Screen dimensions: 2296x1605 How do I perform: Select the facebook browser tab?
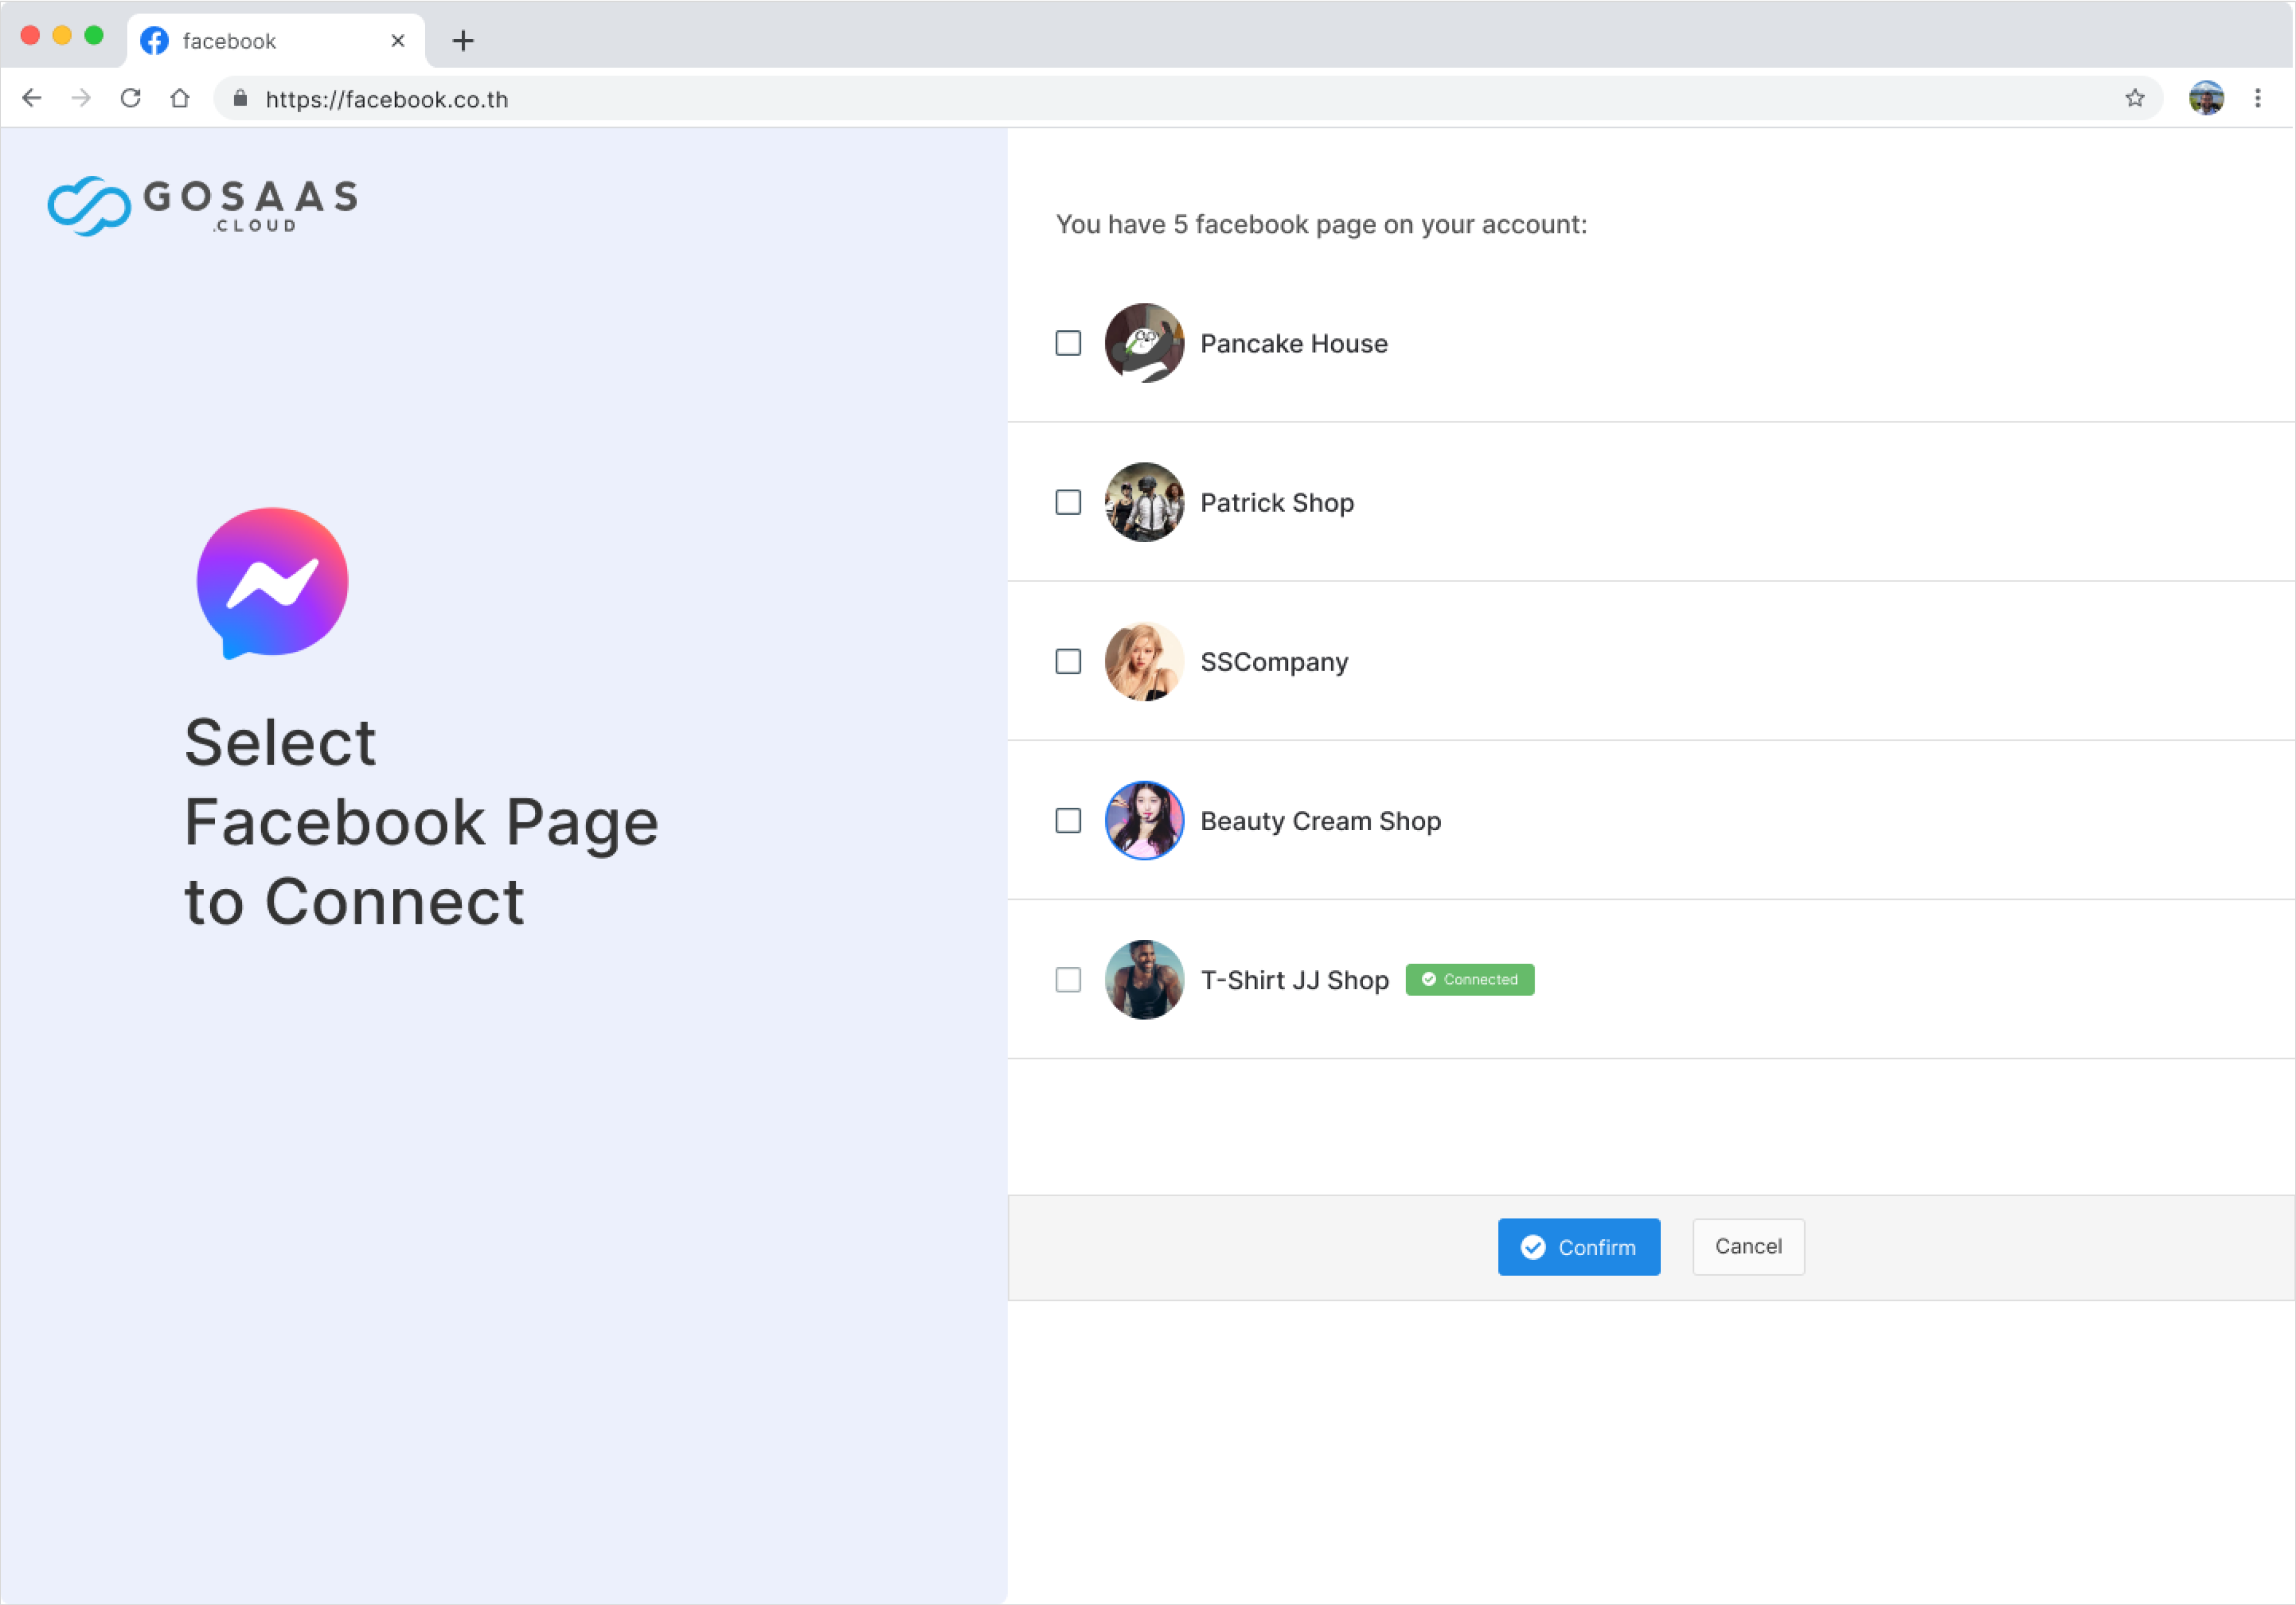[x=276, y=41]
